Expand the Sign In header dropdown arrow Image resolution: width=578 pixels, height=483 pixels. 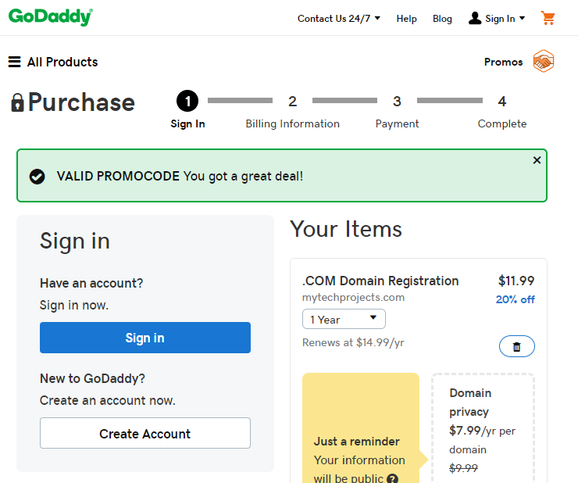click(522, 18)
